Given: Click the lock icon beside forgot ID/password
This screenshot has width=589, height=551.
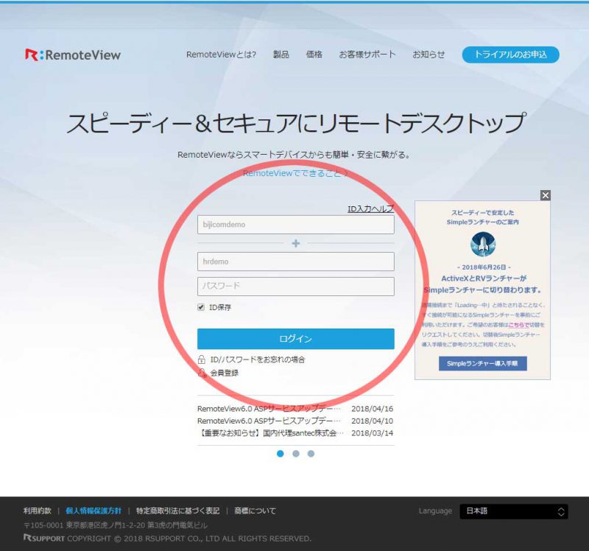Looking at the screenshot, I should coord(201,359).
